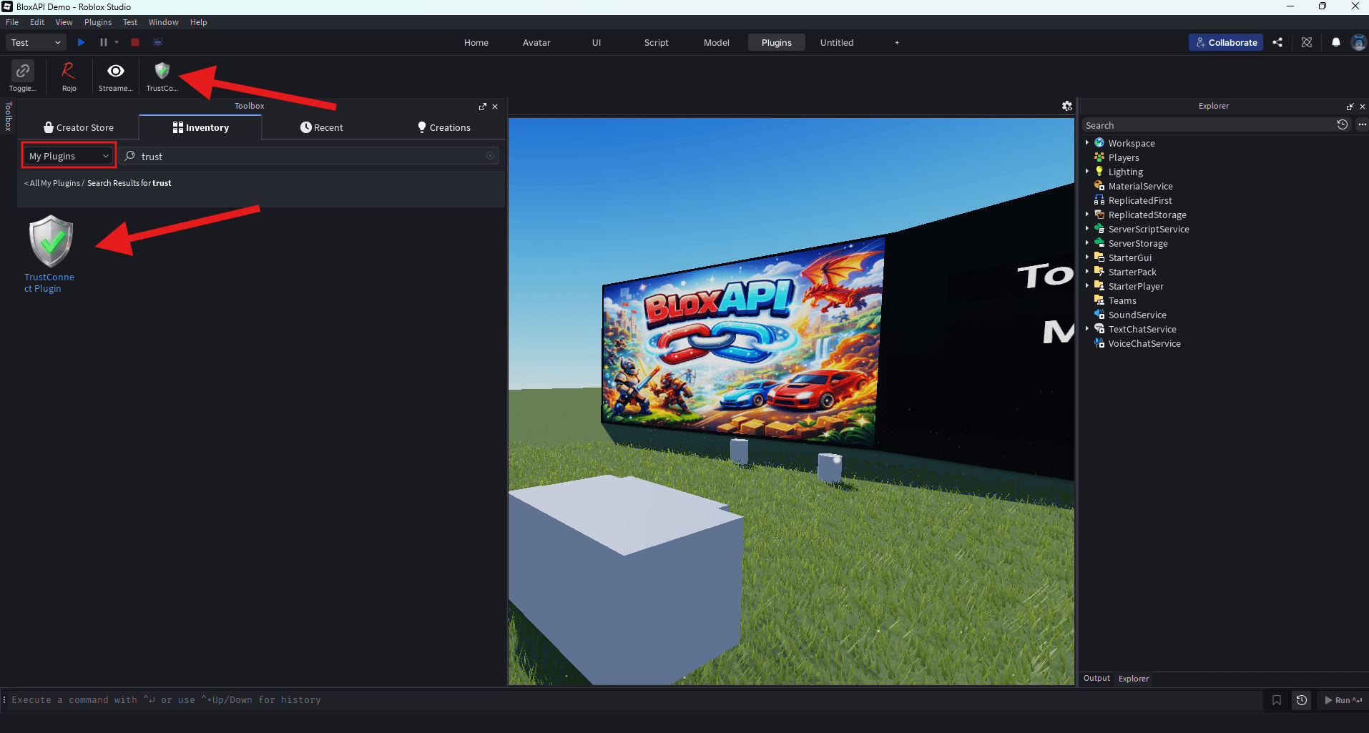Expand the ReplicatedStorage tree node
1369x733 pixels.
(x=1089, y=215)
